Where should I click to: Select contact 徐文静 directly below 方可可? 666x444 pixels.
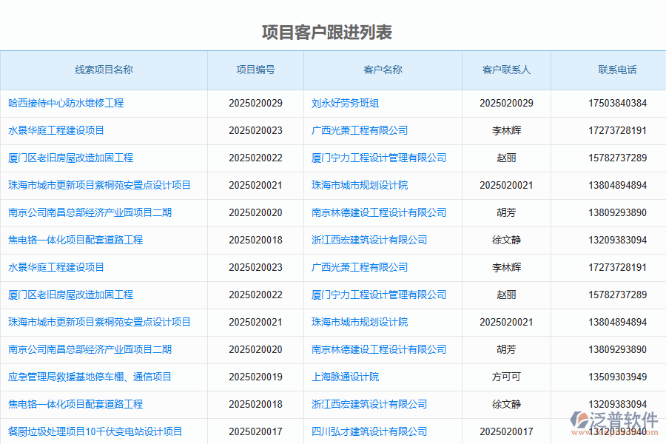(x=506, y=404)
